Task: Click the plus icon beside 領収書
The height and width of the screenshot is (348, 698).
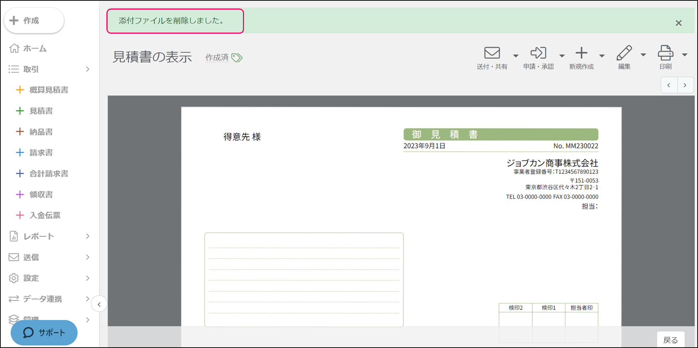Action: [x=20, y=194]
